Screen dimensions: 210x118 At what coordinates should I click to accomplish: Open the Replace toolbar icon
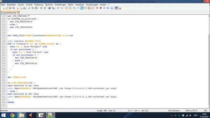click(x=53, y=8)
